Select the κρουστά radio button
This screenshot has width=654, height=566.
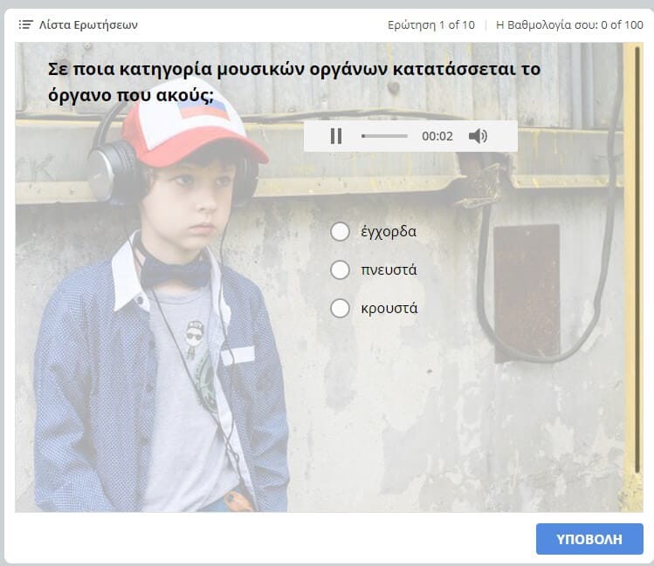click(341, 308)
